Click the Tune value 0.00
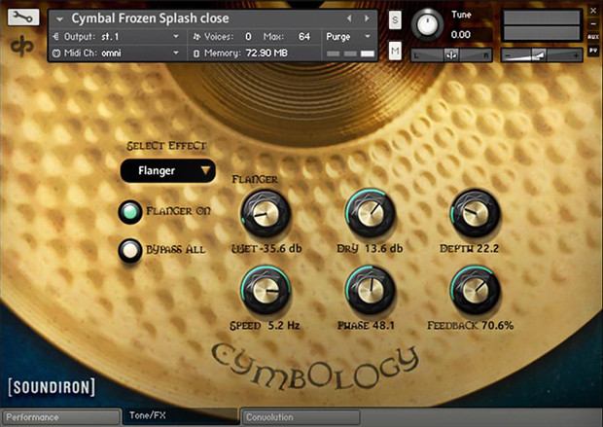The height and width of the screenshot is (427, 603). (460, 35)
